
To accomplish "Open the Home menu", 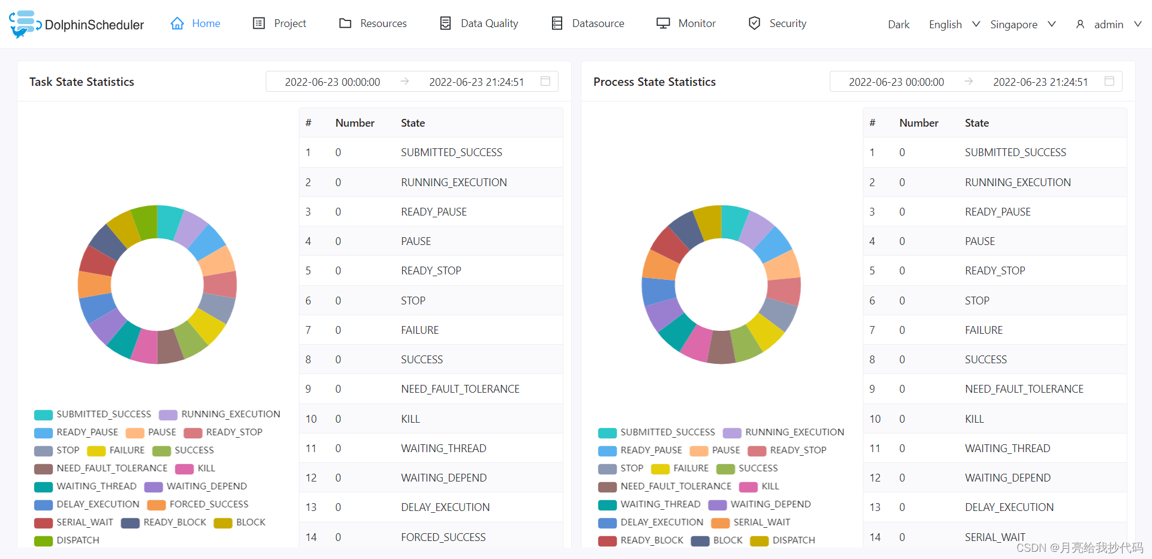I will (196, 23).
